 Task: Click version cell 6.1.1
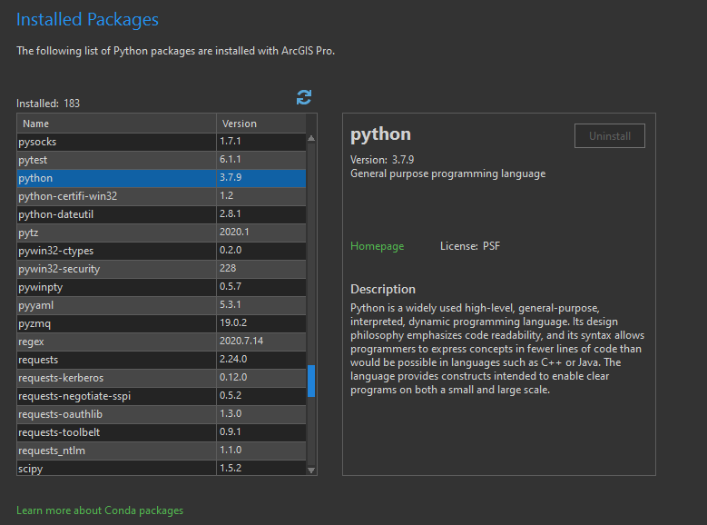pyautogui.click(x=261, y=160)
